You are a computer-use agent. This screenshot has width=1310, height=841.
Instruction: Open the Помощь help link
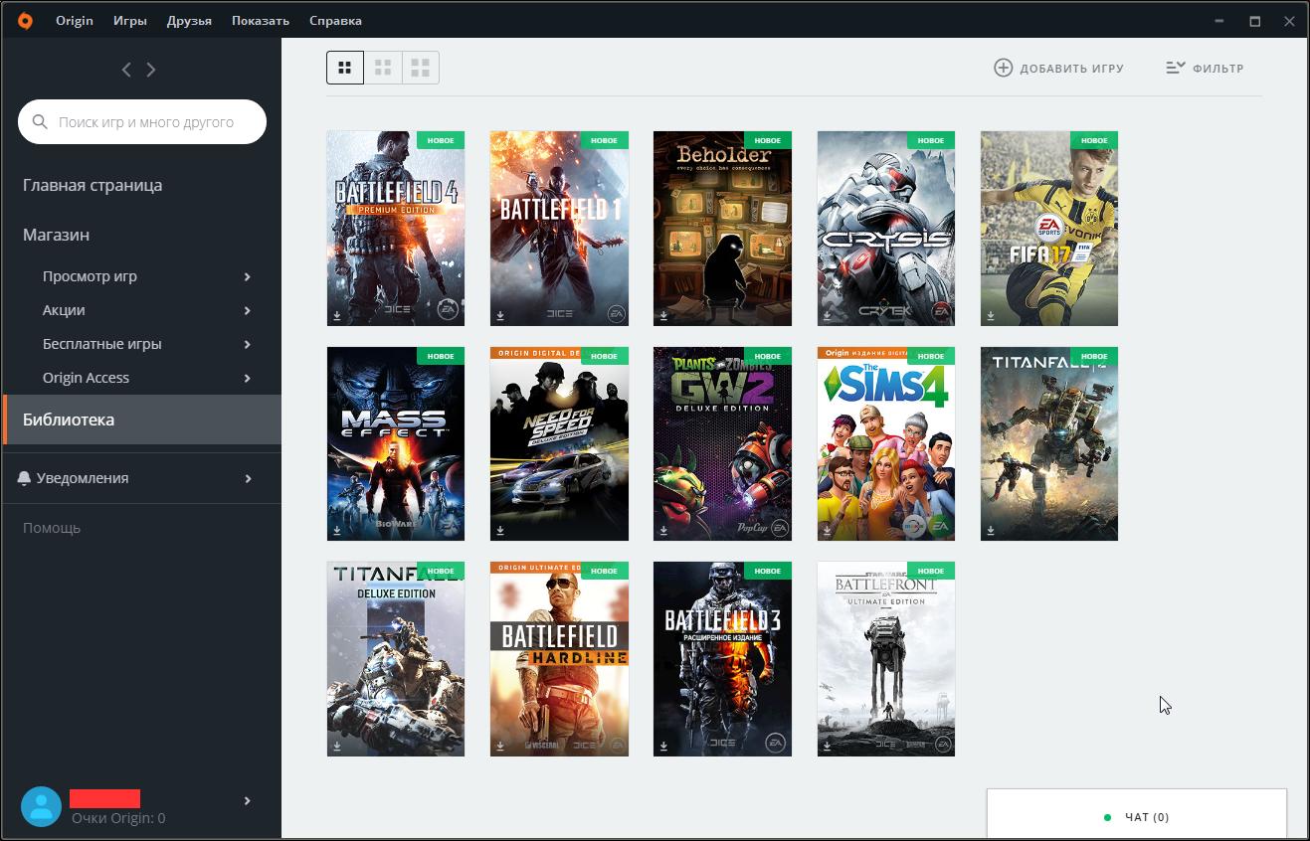click(x=52, y=528)
